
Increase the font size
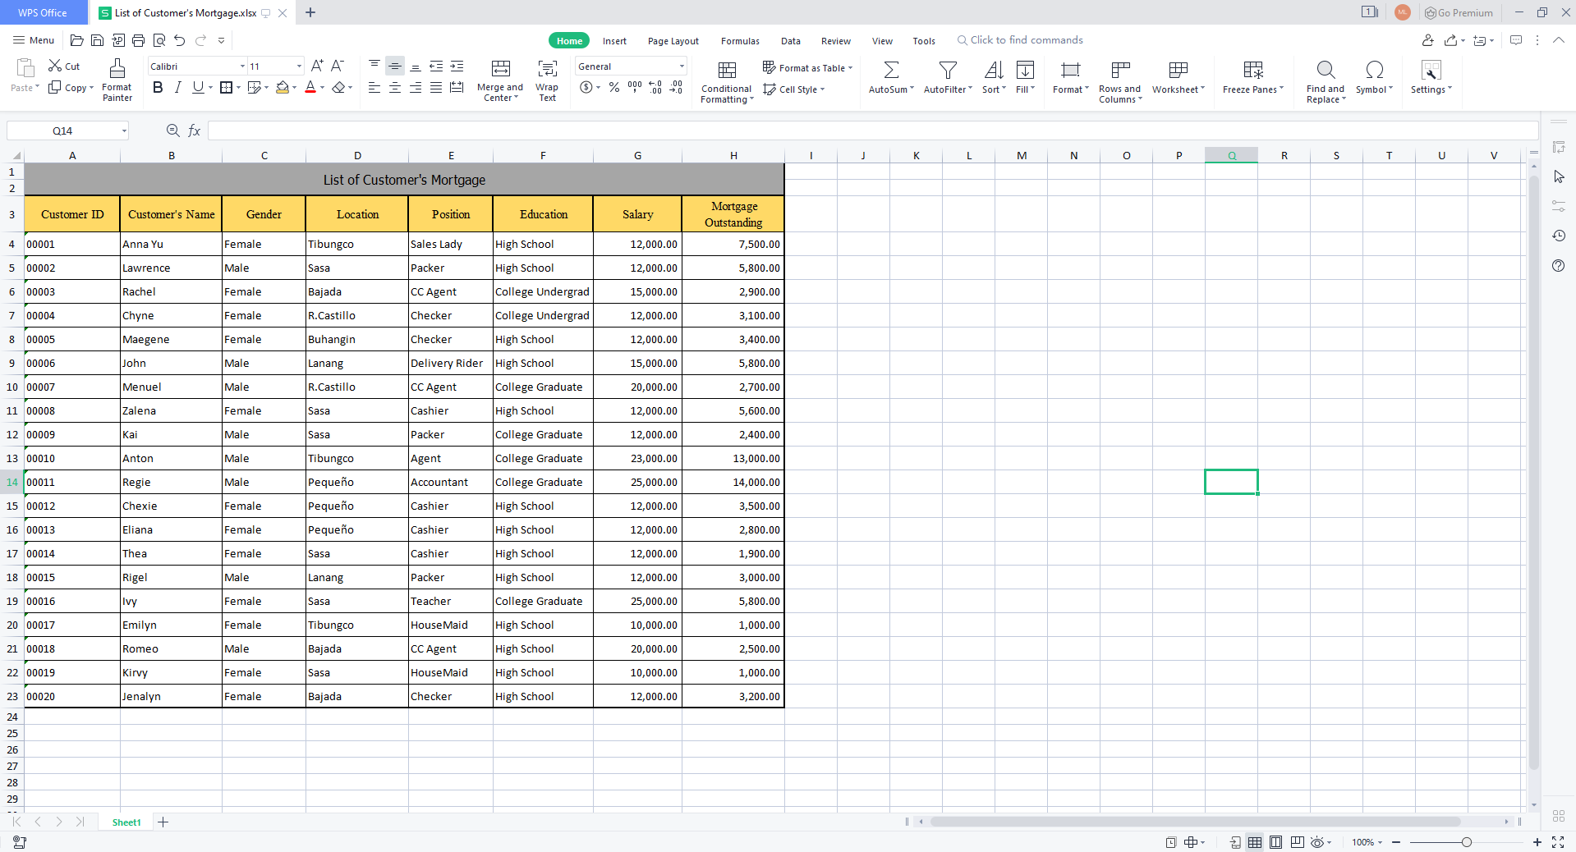[317, 66]
